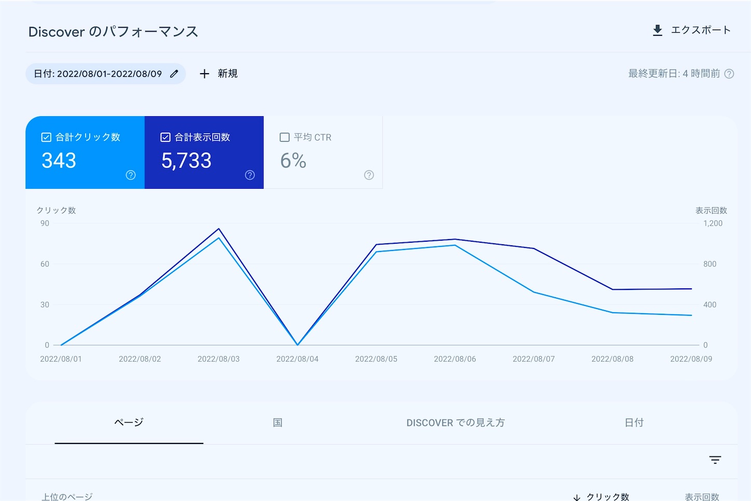751x501 pixels.
Task: Click the エクスポート button label
Action: click(701, 30)
